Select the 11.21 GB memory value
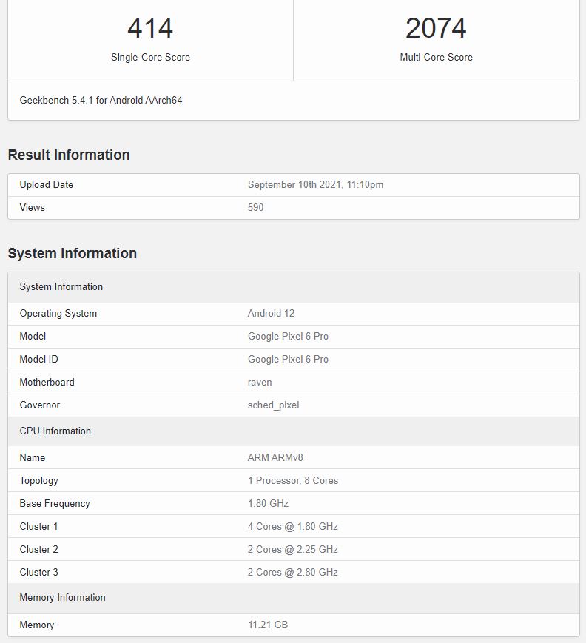This screenshot has height=643, width=586. 267,625
